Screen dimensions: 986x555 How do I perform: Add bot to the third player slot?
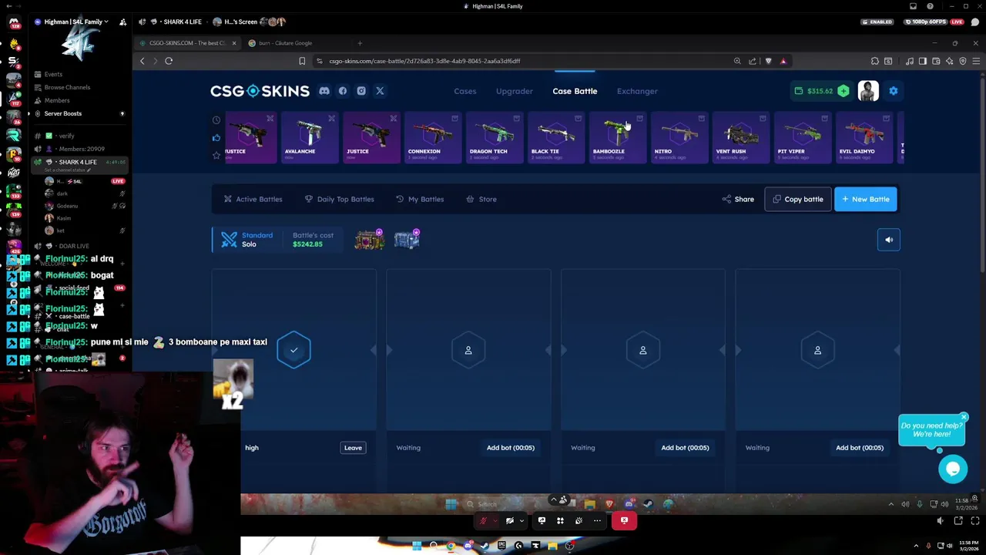pyautogui.click(x=685, y=448)
